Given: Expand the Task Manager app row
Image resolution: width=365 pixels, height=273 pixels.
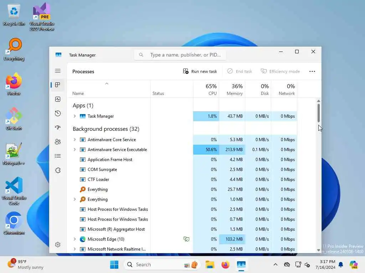Looking at the screenshot, I should [x=74, y=116].
